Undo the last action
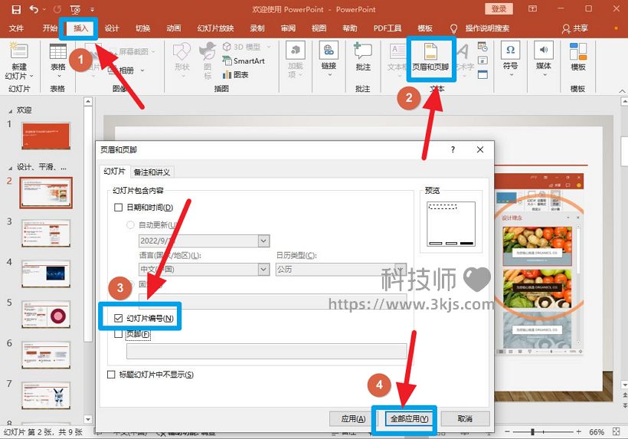The width and height of the screenshot is (628, 439). (x=34, y=9)
